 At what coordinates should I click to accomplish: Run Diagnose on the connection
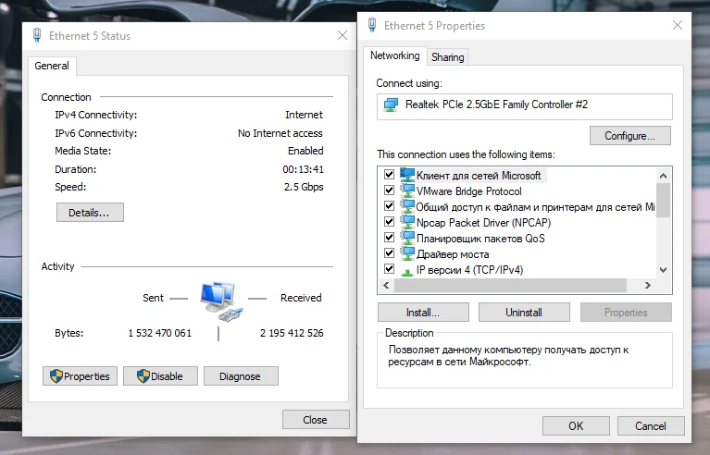(241, 375)
